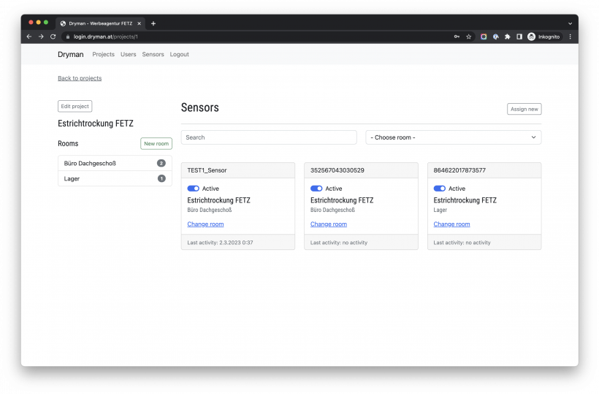The width and height of the screenshot is (599, 394).
Task: Click Change room link for Lager sensor
Action: tap(451, 224)
